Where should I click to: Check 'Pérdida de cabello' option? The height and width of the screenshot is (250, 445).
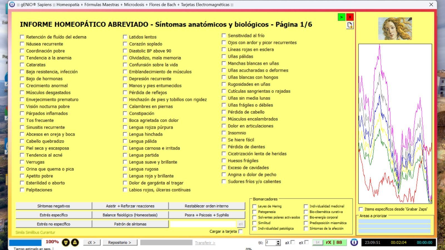[x=224, y=112]
